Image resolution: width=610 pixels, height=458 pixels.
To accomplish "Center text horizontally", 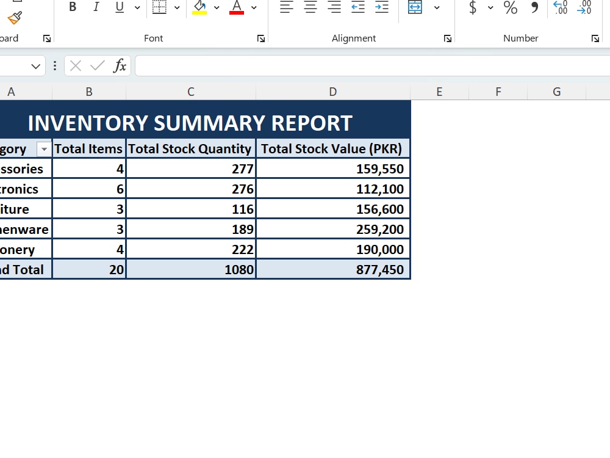I will 310,7.
